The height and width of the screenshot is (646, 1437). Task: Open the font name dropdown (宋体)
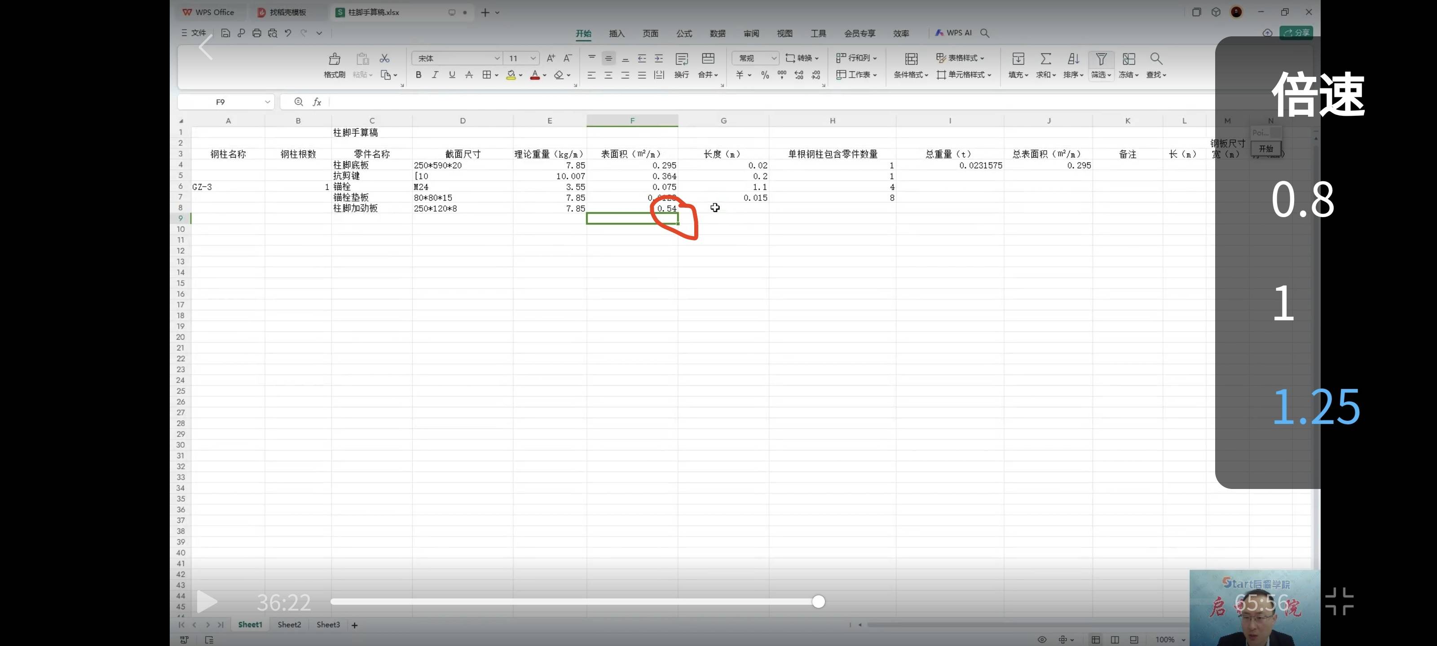point(497,58)
